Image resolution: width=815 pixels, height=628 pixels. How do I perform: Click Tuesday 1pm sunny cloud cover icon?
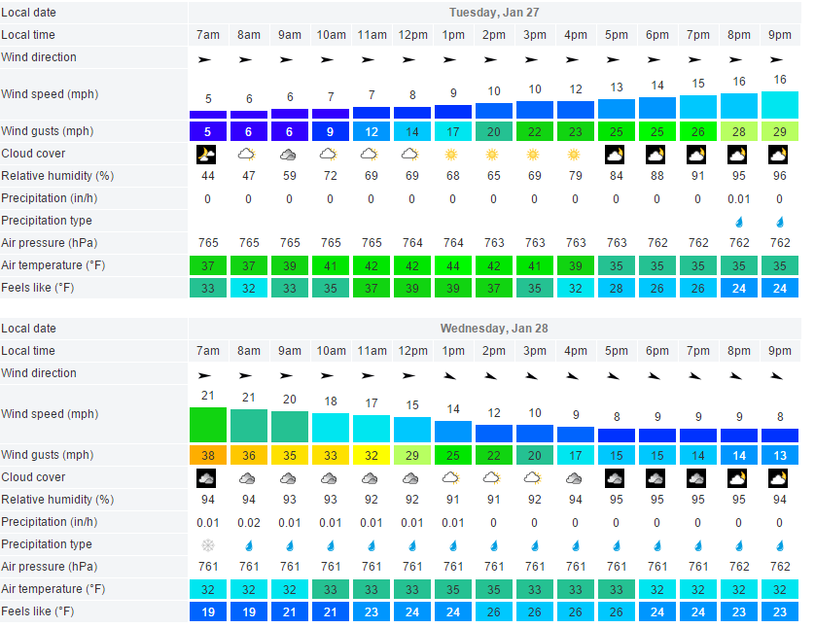click(452, 154)
